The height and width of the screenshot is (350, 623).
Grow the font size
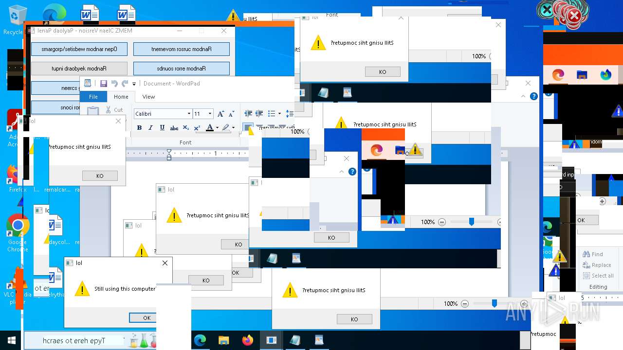[220, 114]
